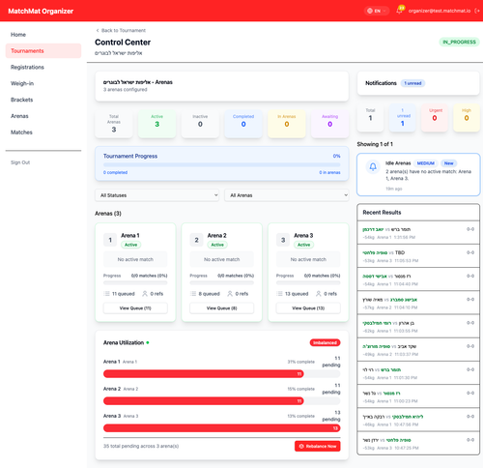Go back via Back to Tournament link
483x468 pixels.
click(x=121, y=30)
